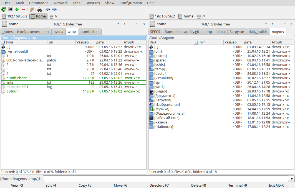Click the blue back arrow icon
The width and height of the screenshot is (295, 188).
click(x=48, y=9)
